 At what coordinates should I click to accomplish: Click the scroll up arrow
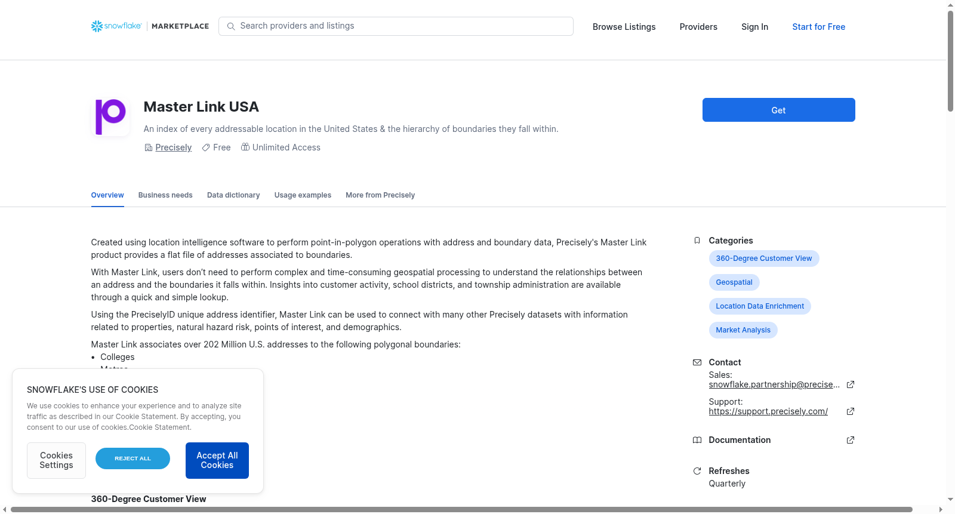coord(950,5)
